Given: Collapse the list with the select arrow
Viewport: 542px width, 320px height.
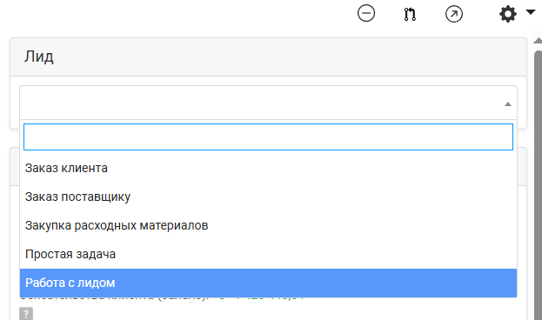Looking at the screenshot, I should (x=508, y=104).
